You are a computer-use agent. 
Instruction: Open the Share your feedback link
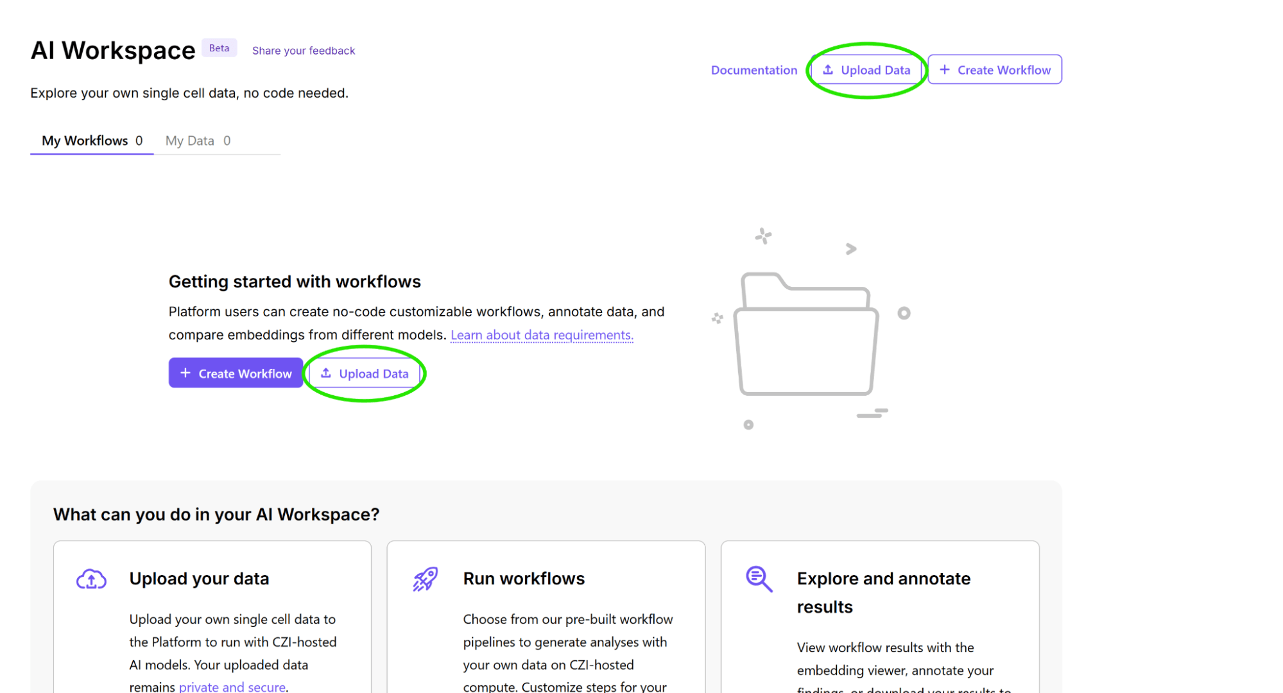click(303, 51)
